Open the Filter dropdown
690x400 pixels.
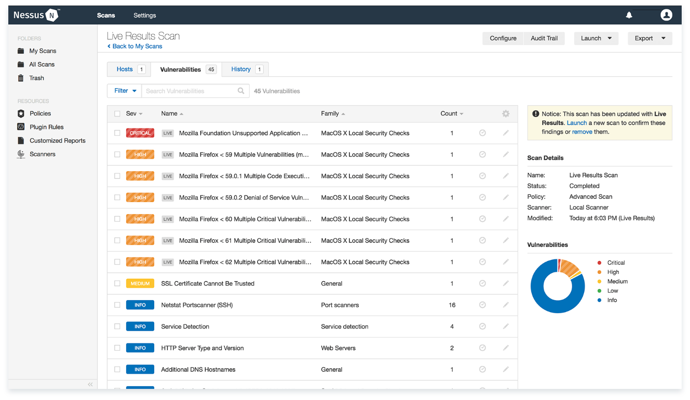(x=125, y=91)
